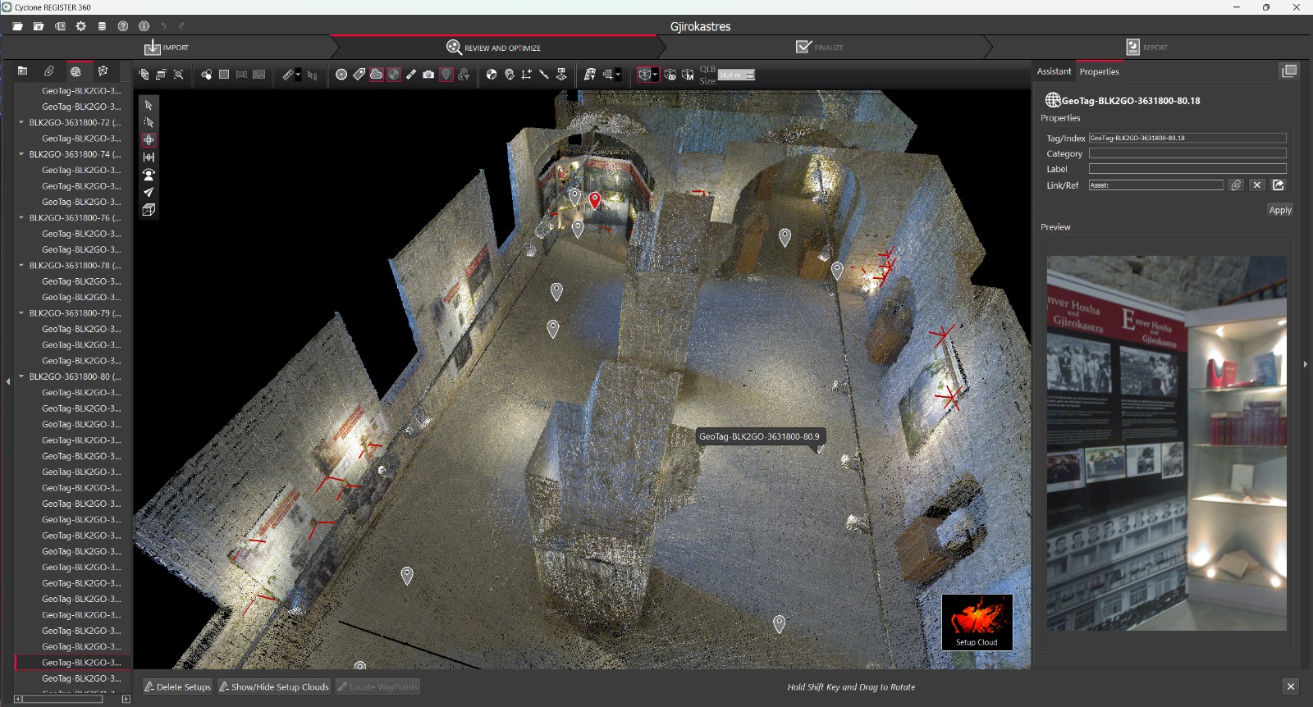1313x707 pixels.
Task: Click the Apply button in Properties
Action: [1279, 210]
